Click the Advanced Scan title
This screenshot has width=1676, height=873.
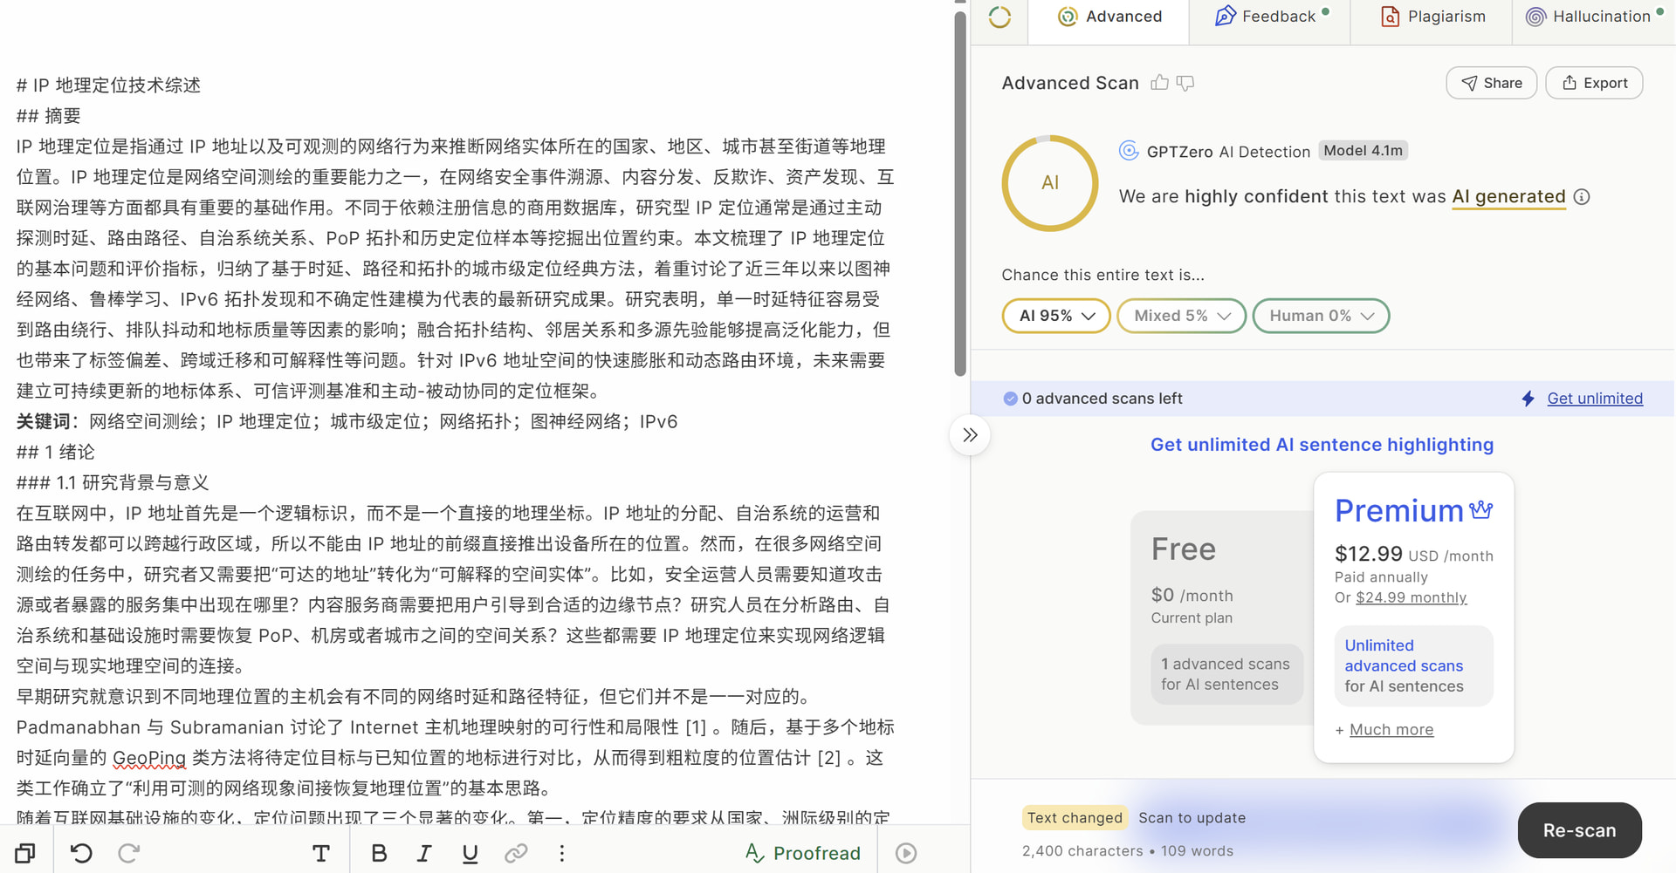point(1070,83)
